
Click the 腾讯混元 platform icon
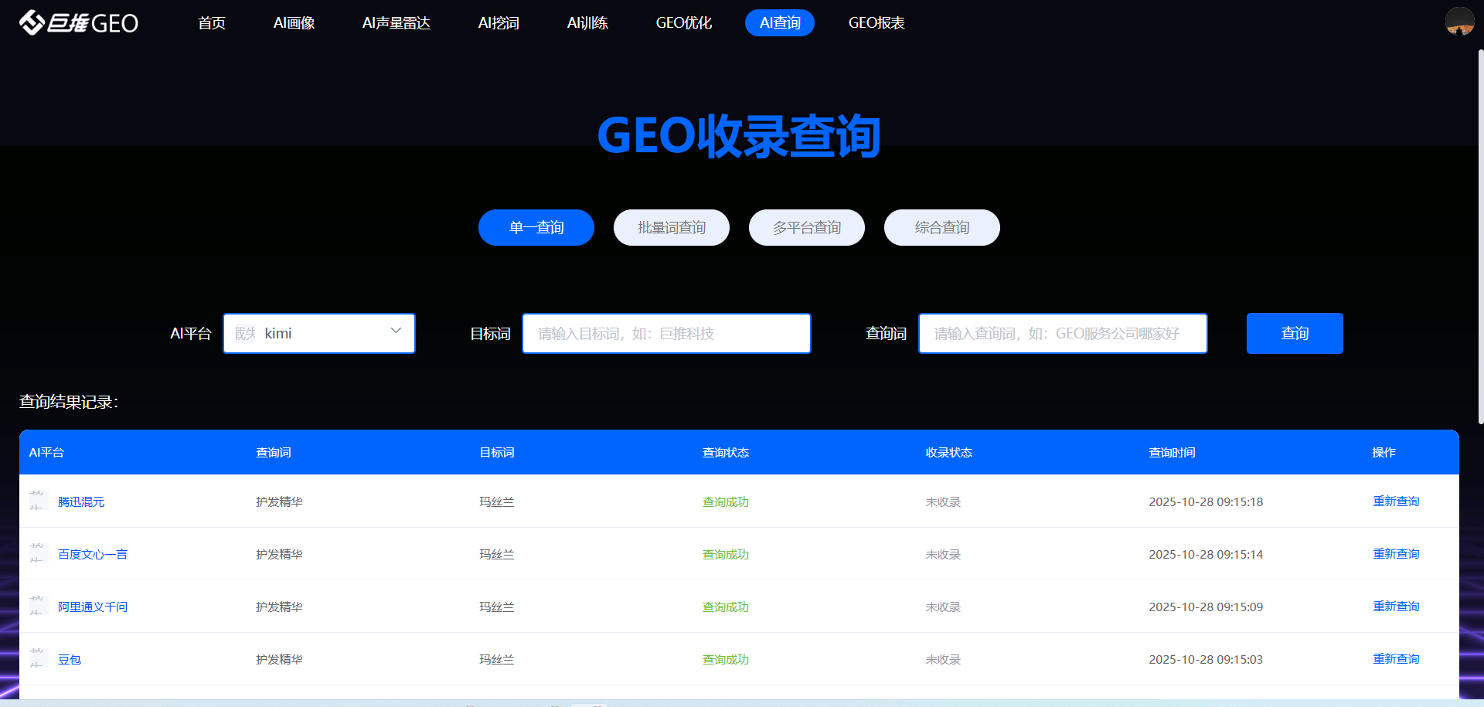37,501
